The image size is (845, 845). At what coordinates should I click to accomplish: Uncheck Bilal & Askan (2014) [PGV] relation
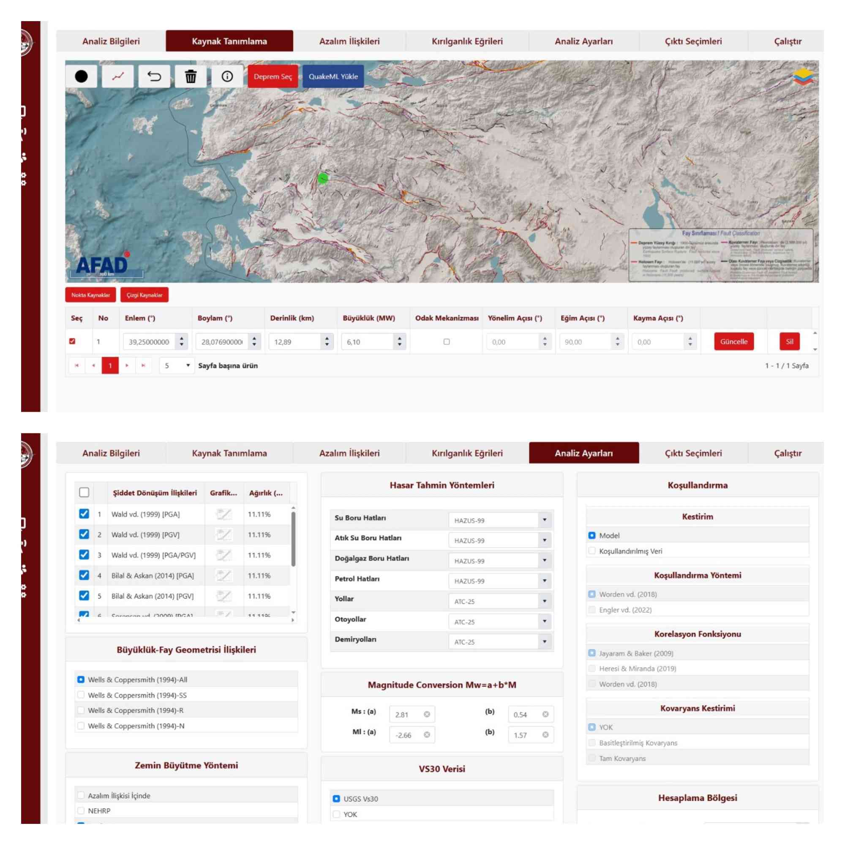coord(84,595)
